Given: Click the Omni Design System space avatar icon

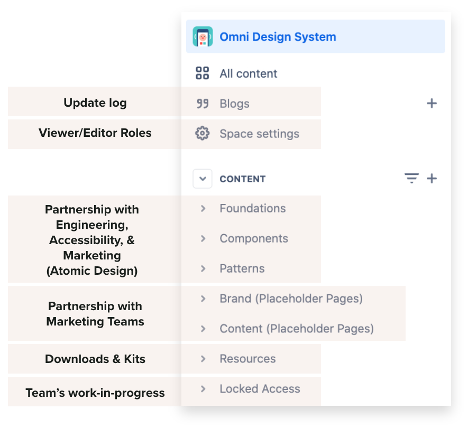Looking at the screenshot, I should tap(203, 36).
